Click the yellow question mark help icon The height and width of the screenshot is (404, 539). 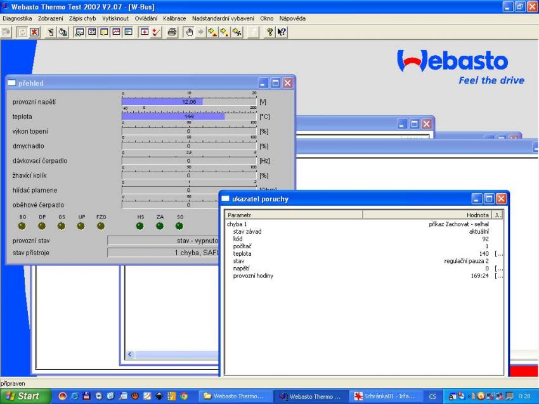point(269,32)
